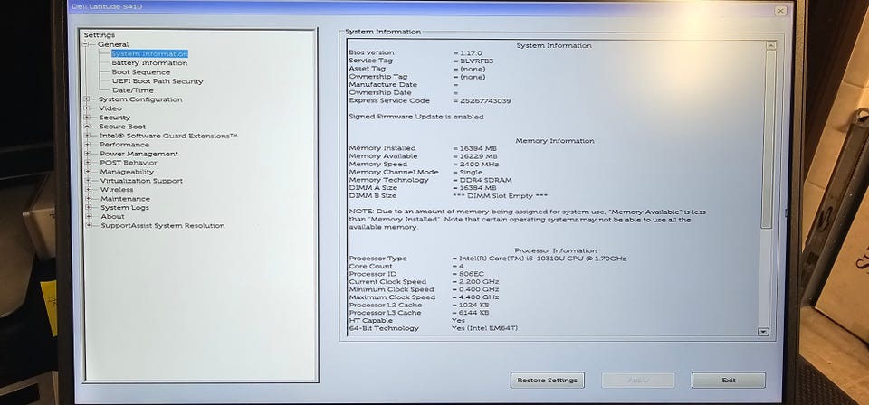Click the DIMM Slot Empty value
Screen dimensions: 869x405
(x=501, y=196)
